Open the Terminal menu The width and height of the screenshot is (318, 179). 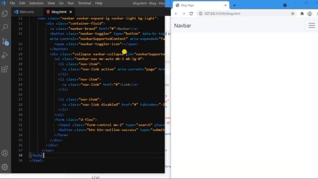tap(84, 3)
